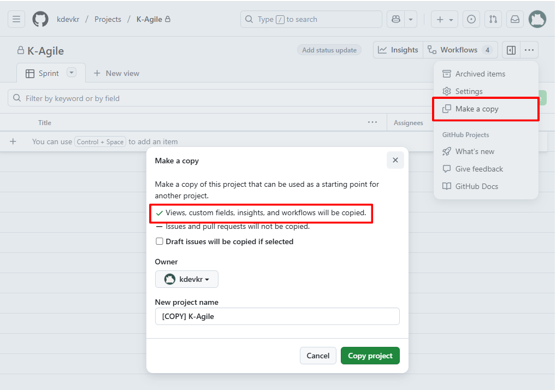
Task: Click the user avatar in header
Action: [537, 19]
